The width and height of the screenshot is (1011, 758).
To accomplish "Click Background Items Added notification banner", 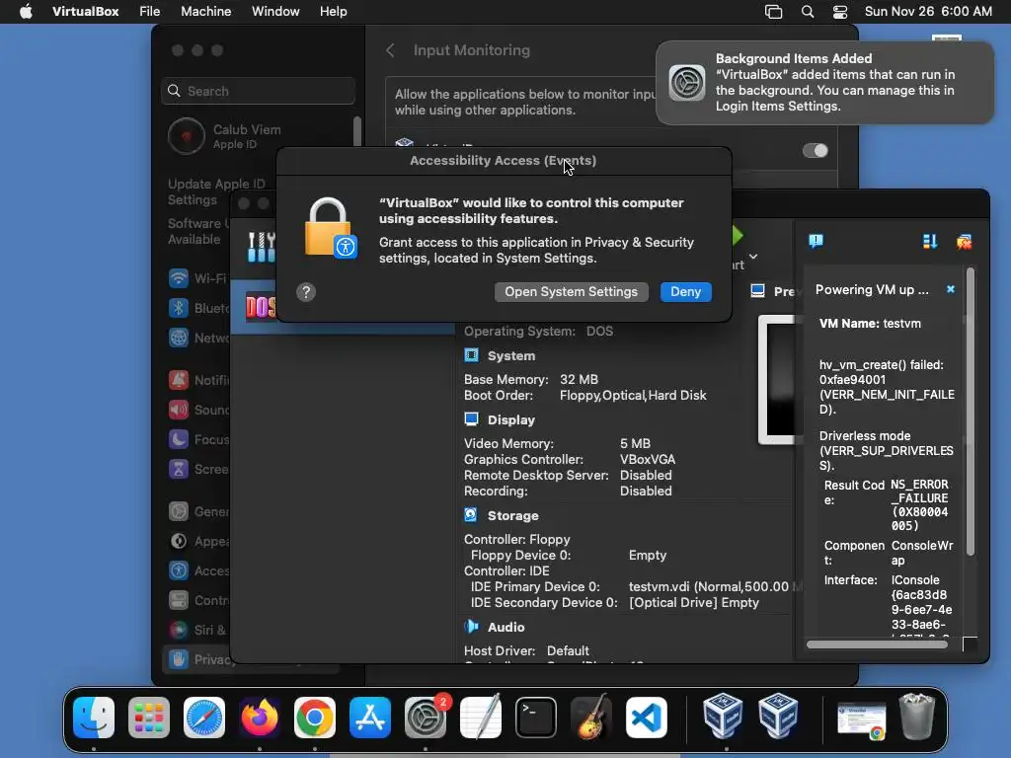I will (x=824, y=83).
